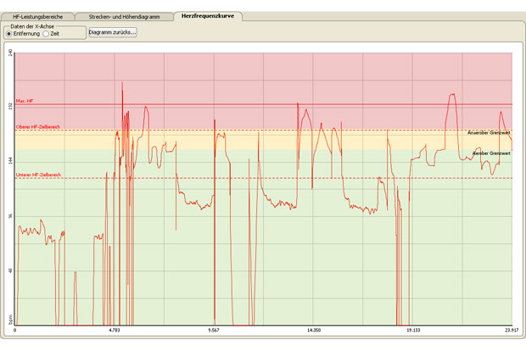
Task: Choose Zeit for the X-axis data
Action: (46, 33)
